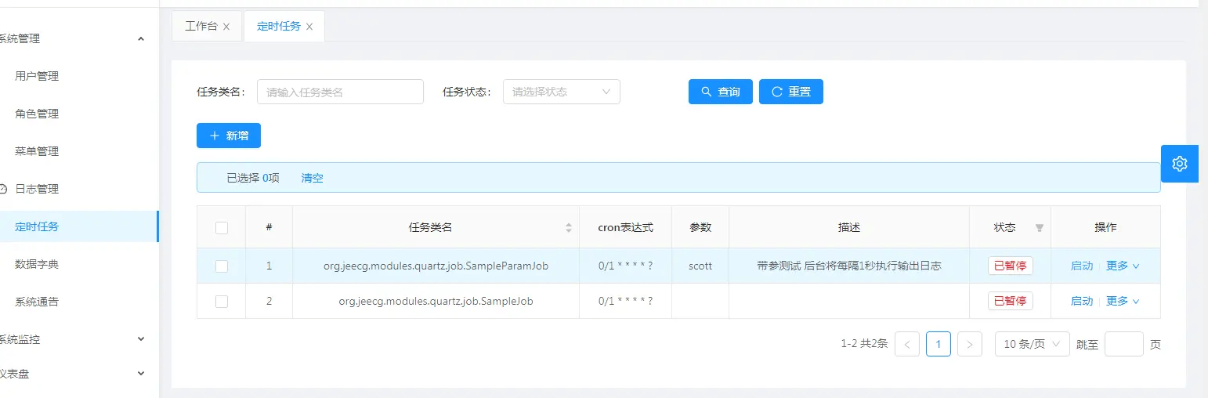Sort by 任务类名 column sorter arrows
Viewport: 1208px width, 398px height.
point(569,228)
